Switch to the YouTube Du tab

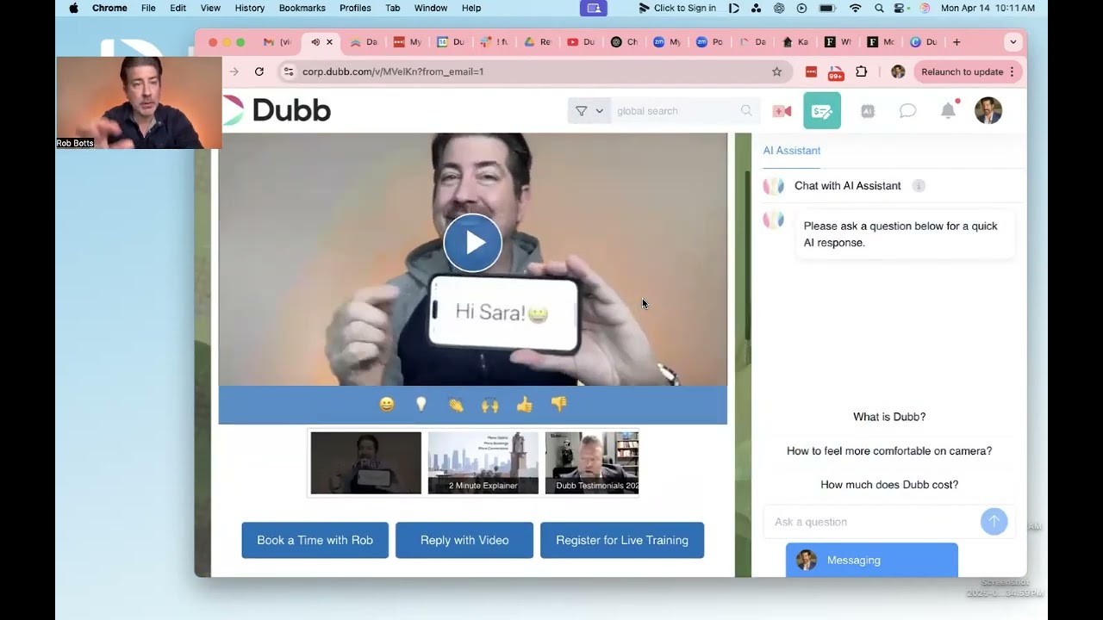point(581,41)
